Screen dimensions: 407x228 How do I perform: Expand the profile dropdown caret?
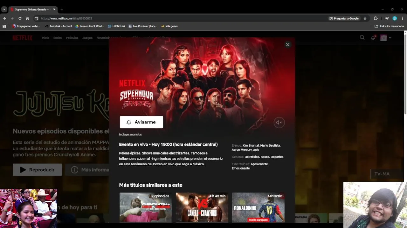pyautogui.click(x=390, y=38)
